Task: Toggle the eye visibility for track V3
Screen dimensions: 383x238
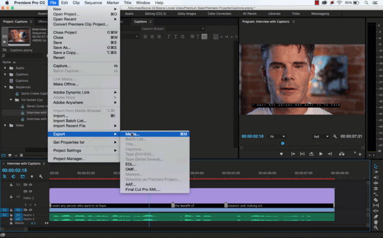Action: (31, 184)
